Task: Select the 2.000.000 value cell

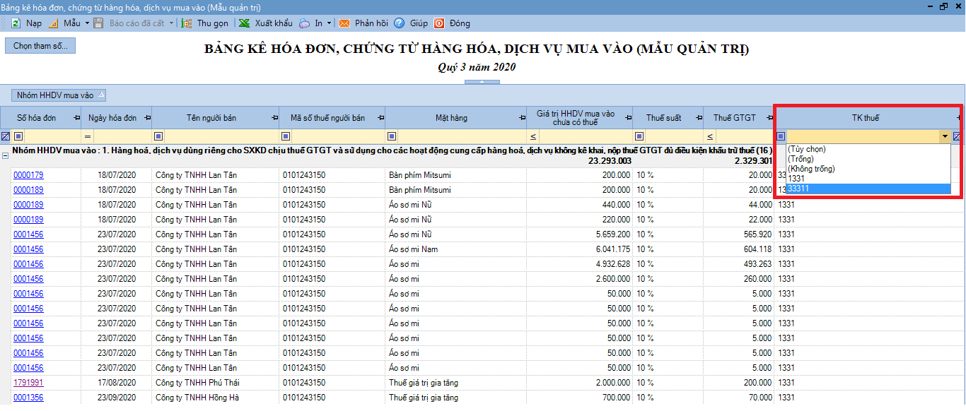Action: [x=579, y=383]
